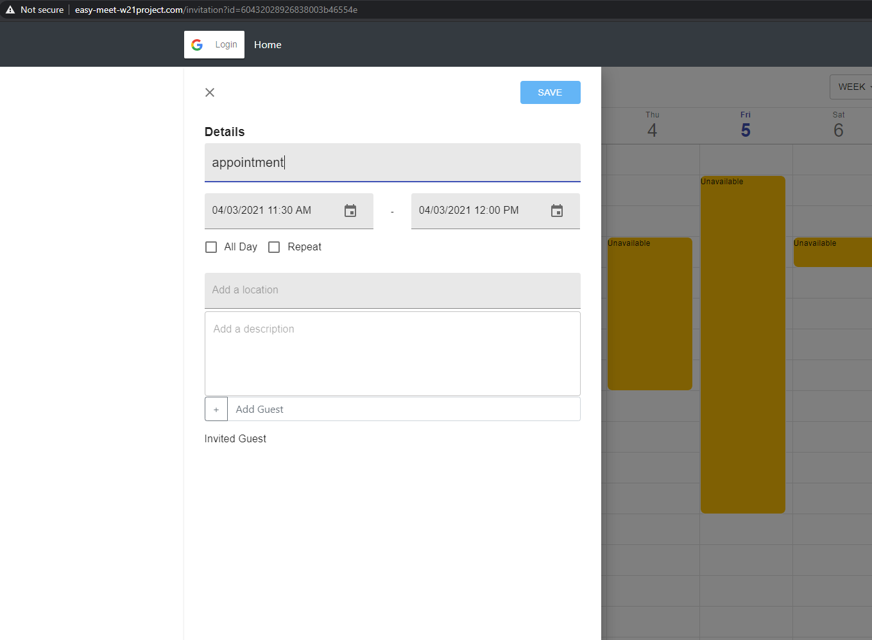Edit the appointment title field
Image resolution: width=872 pixels, height=640 pixels.
pyautogui.click(x=393, y=162)
